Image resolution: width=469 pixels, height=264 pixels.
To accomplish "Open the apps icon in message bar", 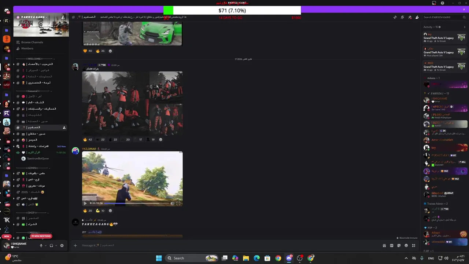I will point(414,246).
